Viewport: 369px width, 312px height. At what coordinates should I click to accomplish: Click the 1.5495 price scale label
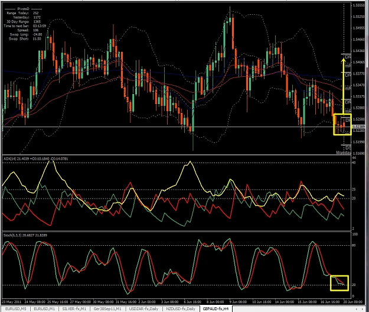click(358, 28)
